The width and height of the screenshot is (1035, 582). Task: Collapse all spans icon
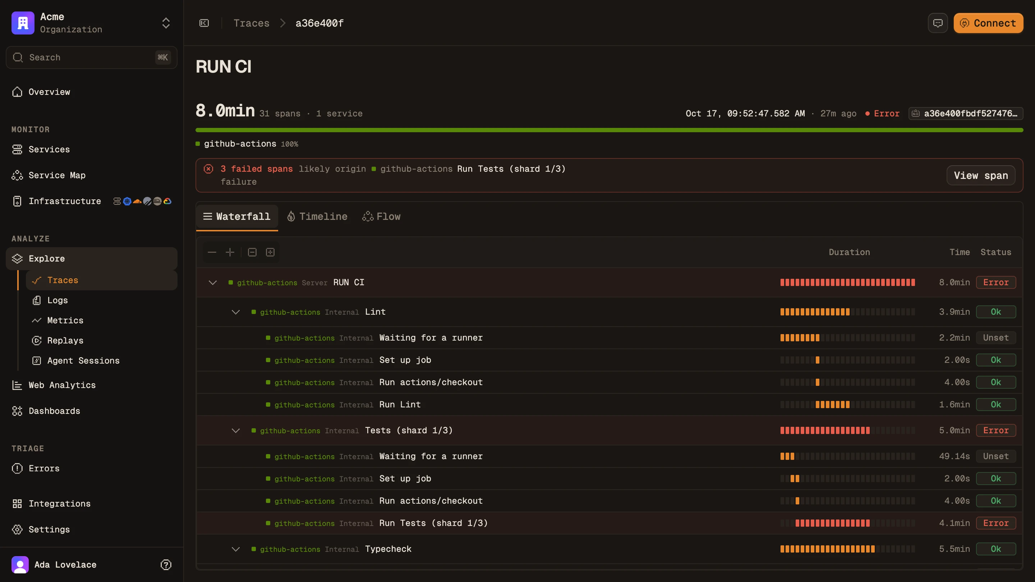(252, 252)
